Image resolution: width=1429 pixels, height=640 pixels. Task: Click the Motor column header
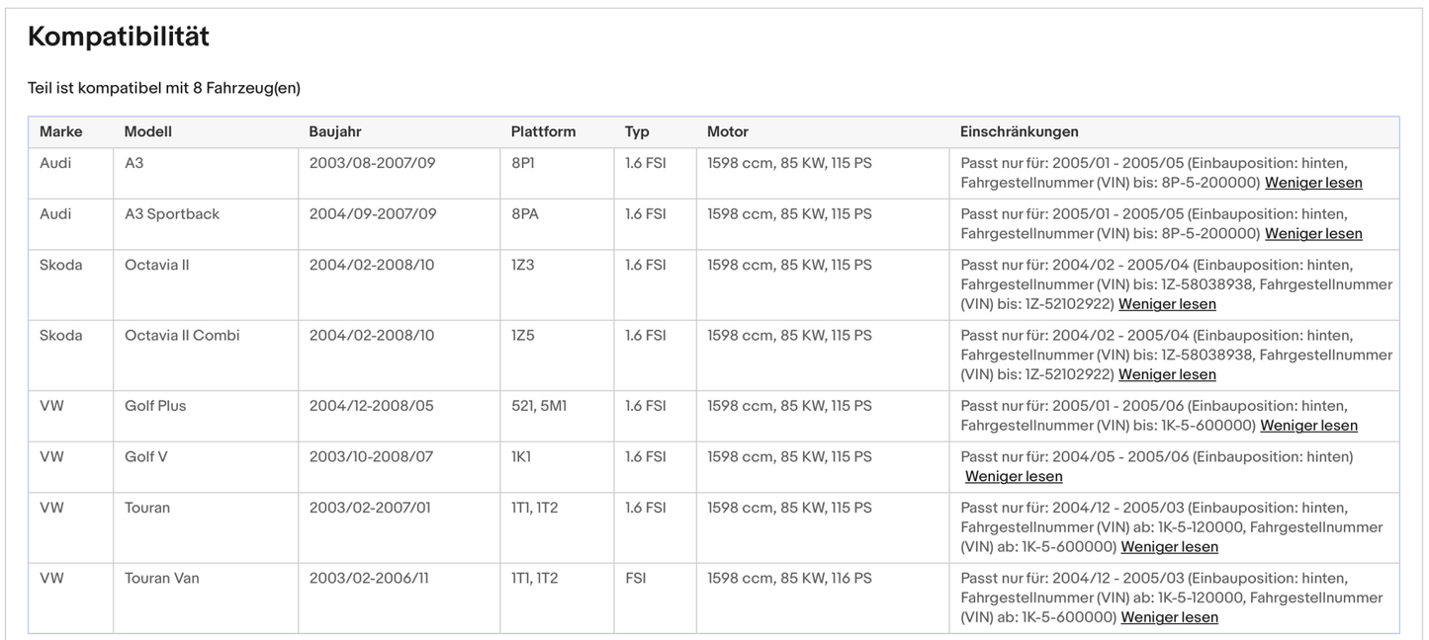728,131
